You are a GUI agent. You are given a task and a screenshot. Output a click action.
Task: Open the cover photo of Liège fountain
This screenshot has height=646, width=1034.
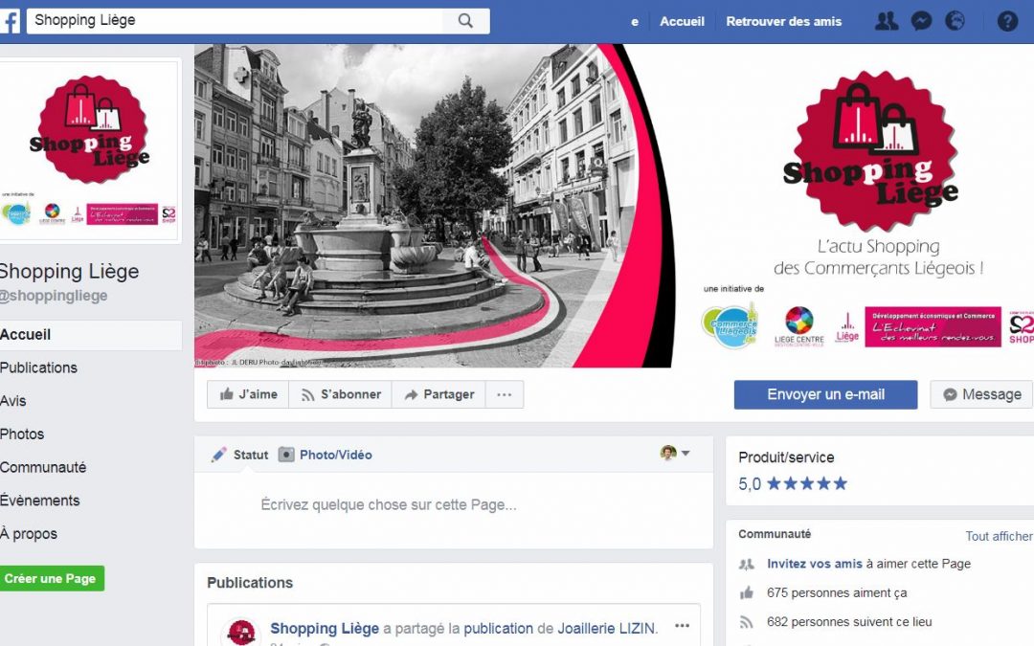coord(434,206)
